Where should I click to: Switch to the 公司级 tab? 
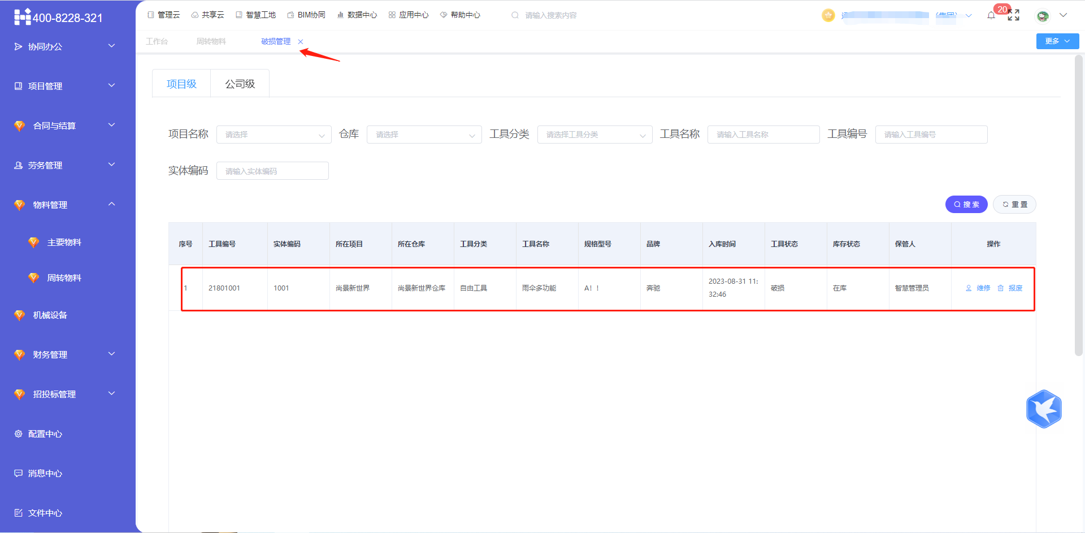pyautogui.click(x=240, y=84)
